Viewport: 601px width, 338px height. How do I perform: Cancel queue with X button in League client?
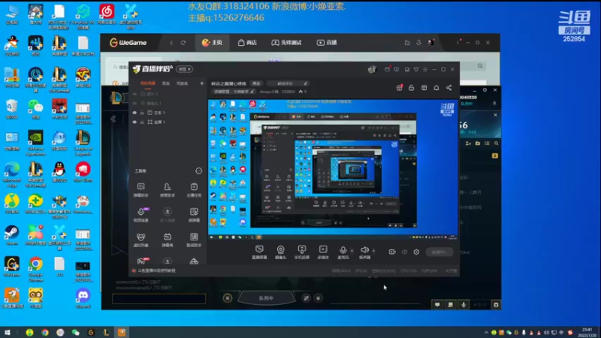(228, 297)
